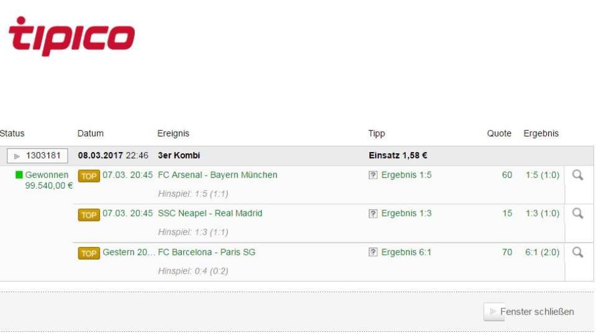Screen dimensions: 596x335
Task: Open magnifier details for Arsenal - Bayern München
Action: [x=577, y=175]
